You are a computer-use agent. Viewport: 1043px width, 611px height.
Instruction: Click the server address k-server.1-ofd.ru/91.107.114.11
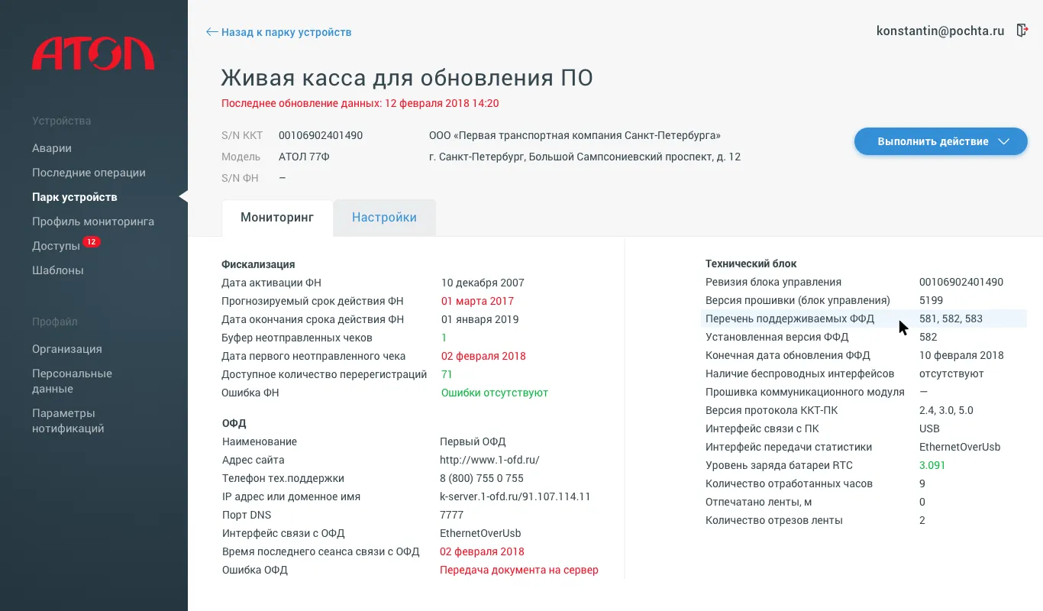pyautogui.click(x=515, y=496)
